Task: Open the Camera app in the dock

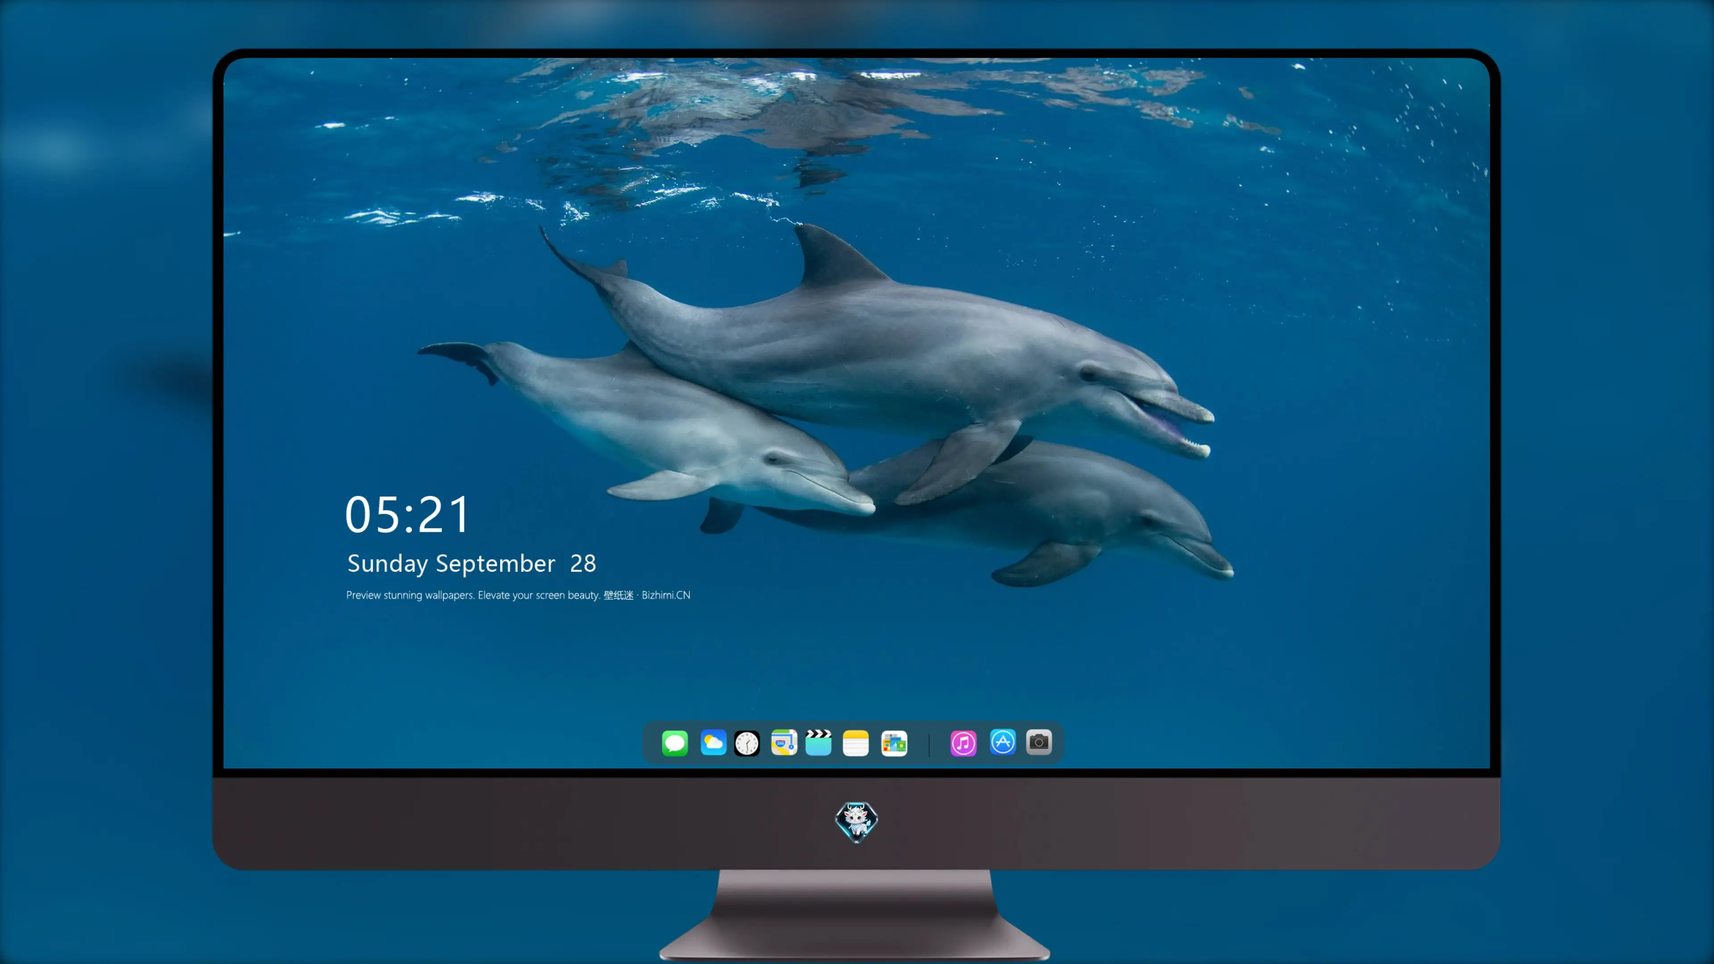Action: pyautogui.click(x=1039, y=742)
